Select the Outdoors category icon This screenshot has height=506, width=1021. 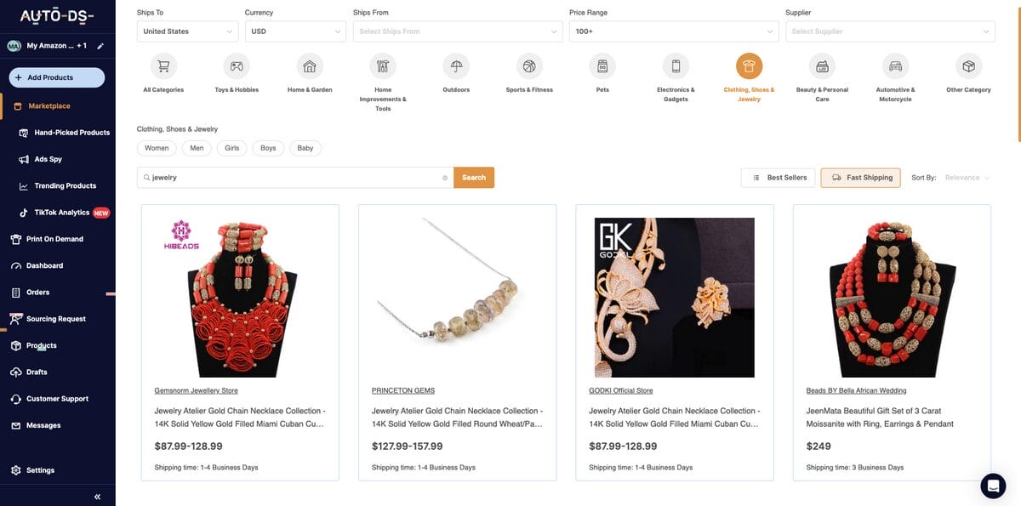[456, 65]
